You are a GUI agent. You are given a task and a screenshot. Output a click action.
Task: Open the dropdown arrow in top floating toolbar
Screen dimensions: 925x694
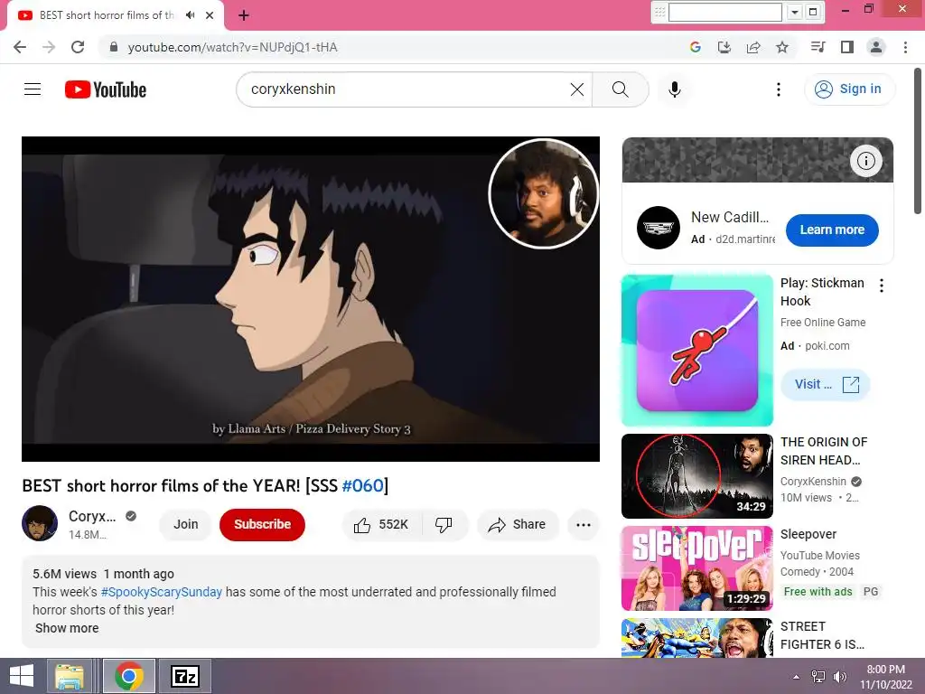[x=795, y=12]
